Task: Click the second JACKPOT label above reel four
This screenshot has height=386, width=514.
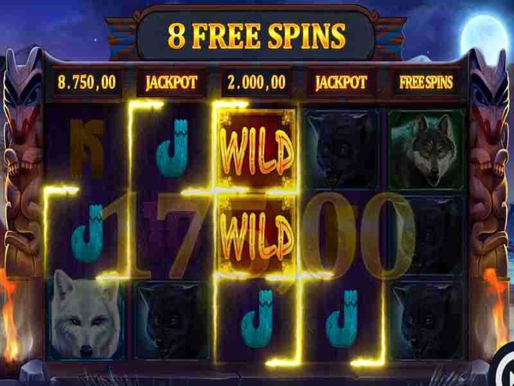Action: (341, 83)
